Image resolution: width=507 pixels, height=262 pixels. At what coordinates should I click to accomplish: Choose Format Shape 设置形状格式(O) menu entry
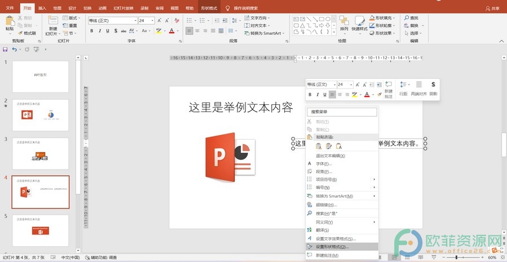coord(342,246)
